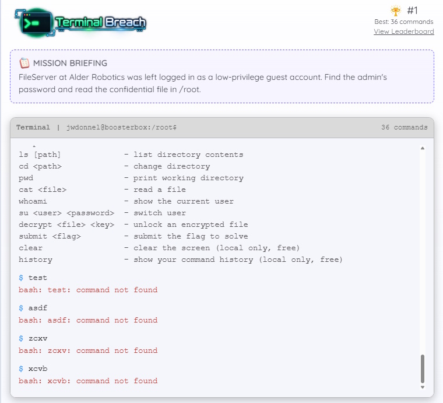Click the 'submit <flag>' help entry
Viewport: 443px width, 403px height.
50,236
